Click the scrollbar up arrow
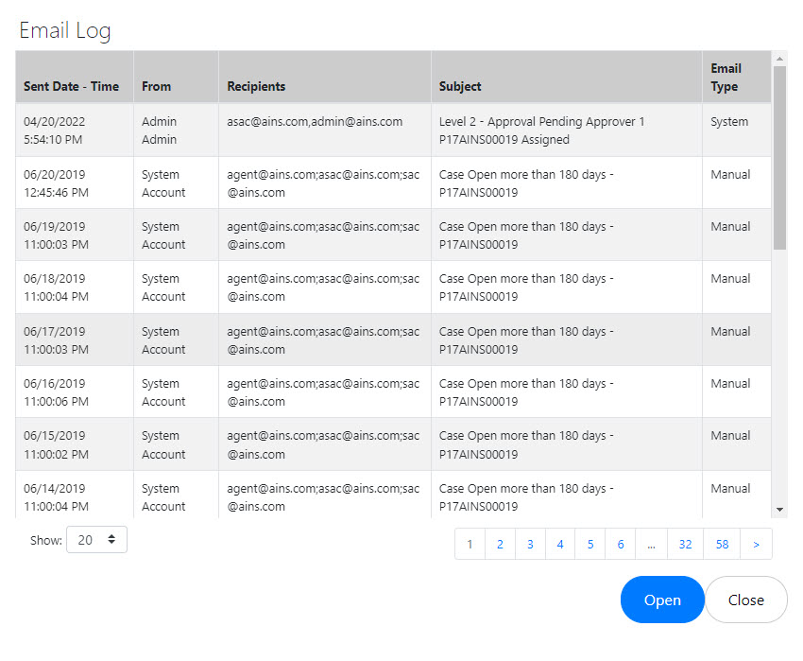803x661 pixels. click(779, 59)
